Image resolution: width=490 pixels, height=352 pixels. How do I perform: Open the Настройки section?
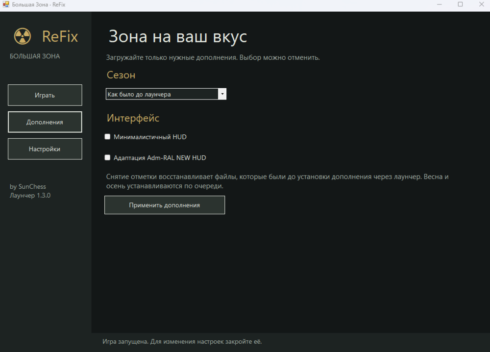(45, 149)
